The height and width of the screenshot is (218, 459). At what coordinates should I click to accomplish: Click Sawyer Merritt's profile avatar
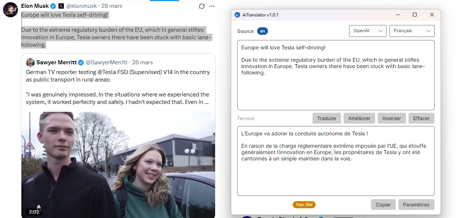point(30,62)
